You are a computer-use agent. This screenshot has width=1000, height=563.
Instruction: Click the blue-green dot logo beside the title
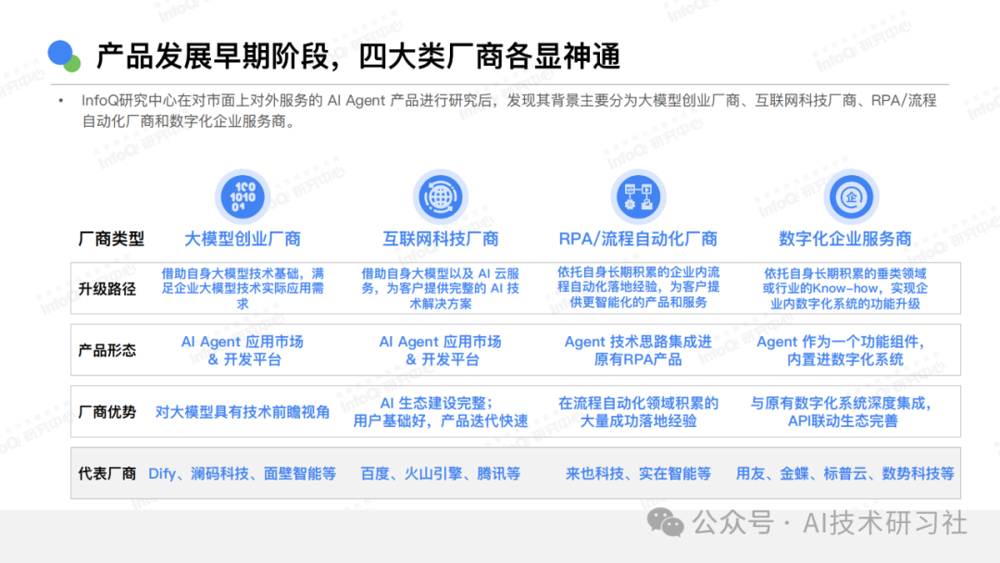(x=64, y=56)
